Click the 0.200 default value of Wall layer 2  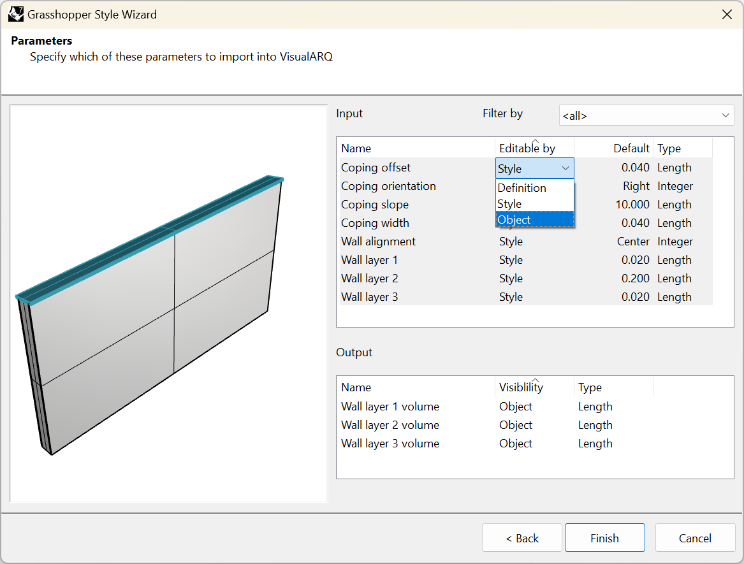point(636,278)
